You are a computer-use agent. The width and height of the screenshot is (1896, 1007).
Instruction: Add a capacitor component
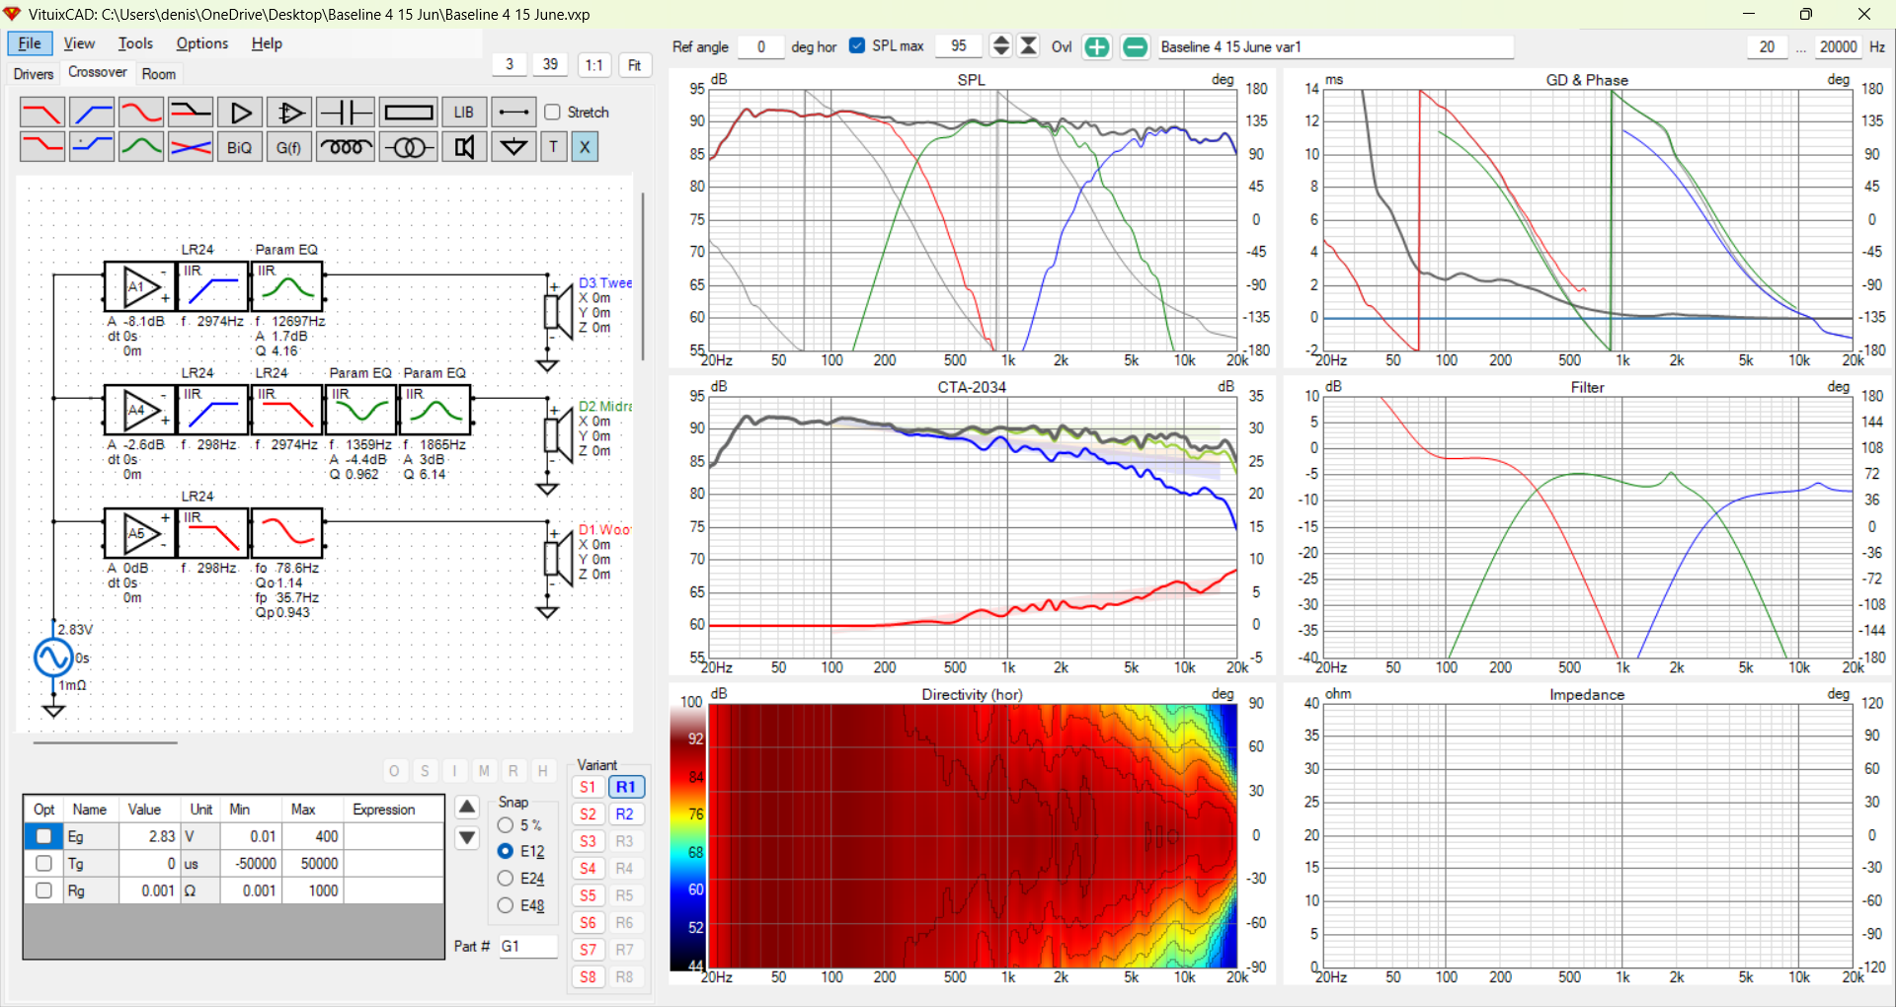pyautogui.click(x=346, y=113)
